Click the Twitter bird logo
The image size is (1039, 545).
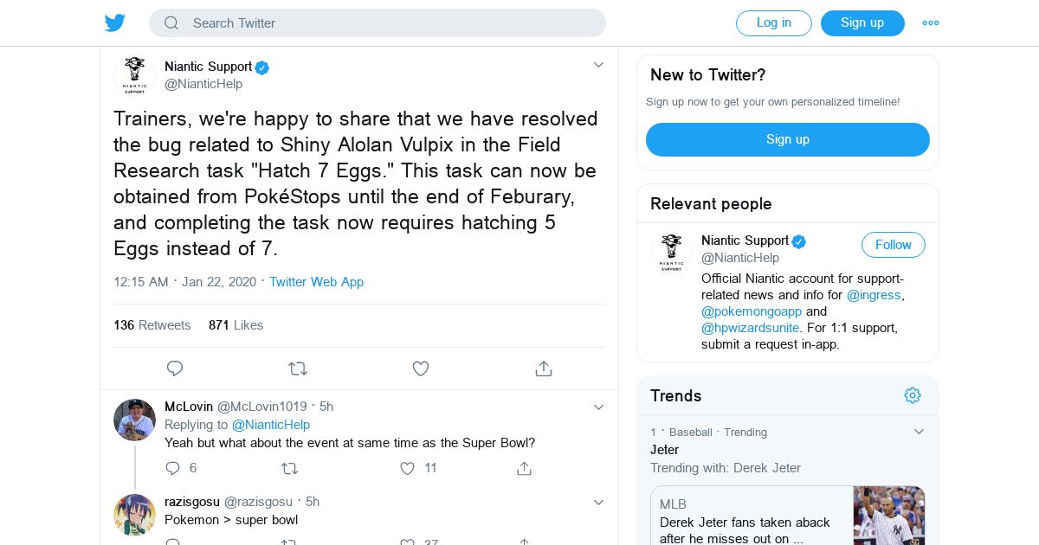pos(115,23)
